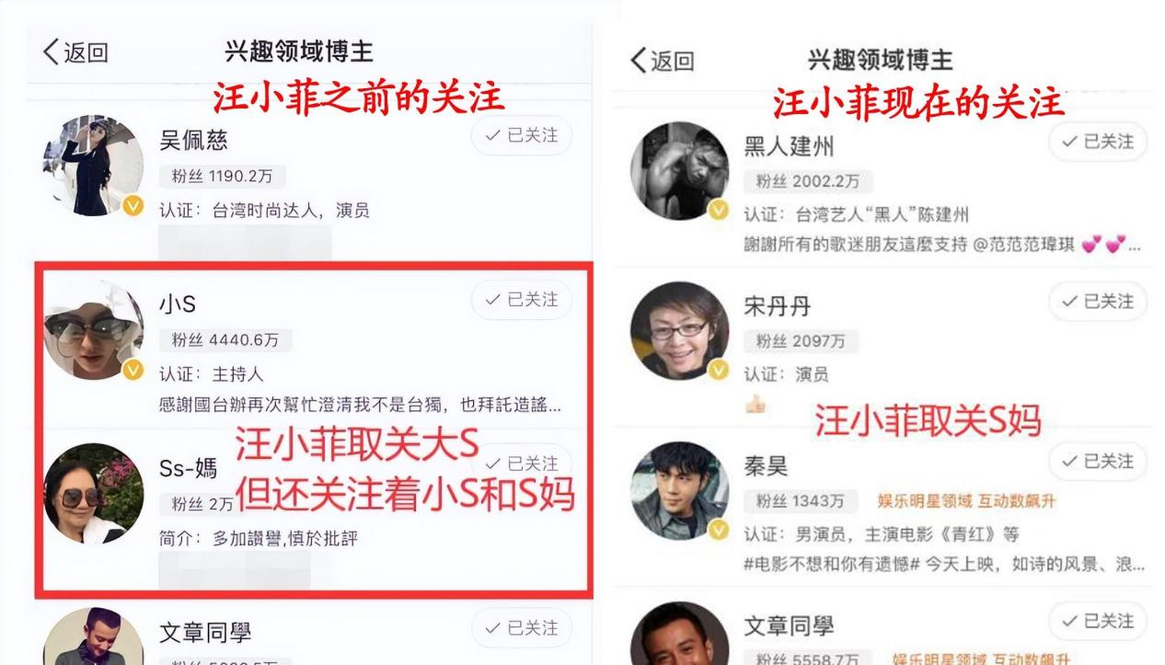The height and width of the screenshot is (665, 1165).
Task: Toggle 已关注 for 黑人建州
Action: (1098, 142)
